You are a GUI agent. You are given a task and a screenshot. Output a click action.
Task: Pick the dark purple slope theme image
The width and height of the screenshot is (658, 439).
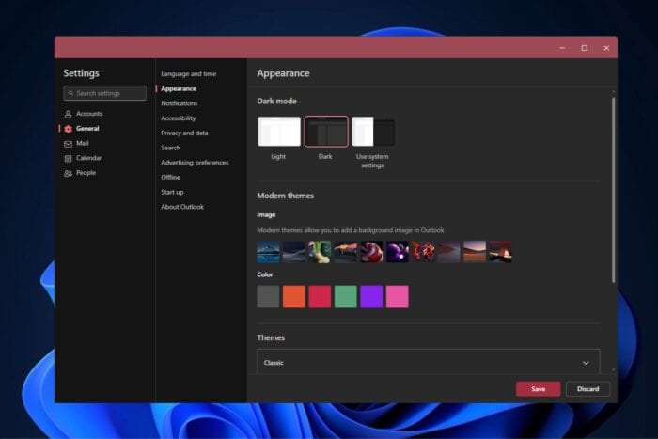click(448, 252)
